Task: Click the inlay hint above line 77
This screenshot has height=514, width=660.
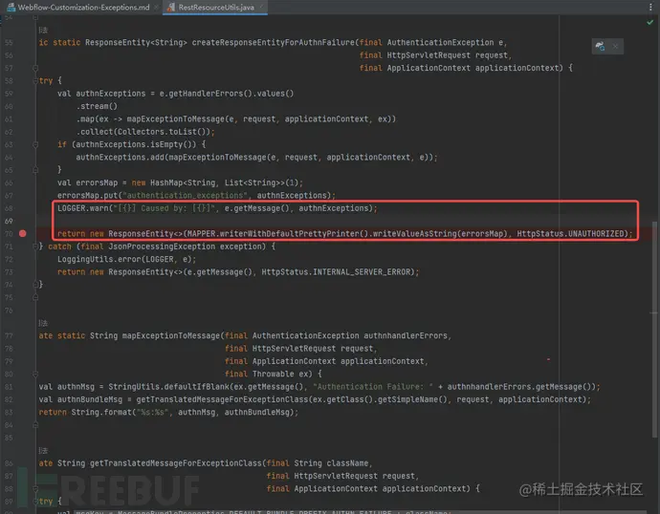Action: pyautogui.click(x=43, y=323)
